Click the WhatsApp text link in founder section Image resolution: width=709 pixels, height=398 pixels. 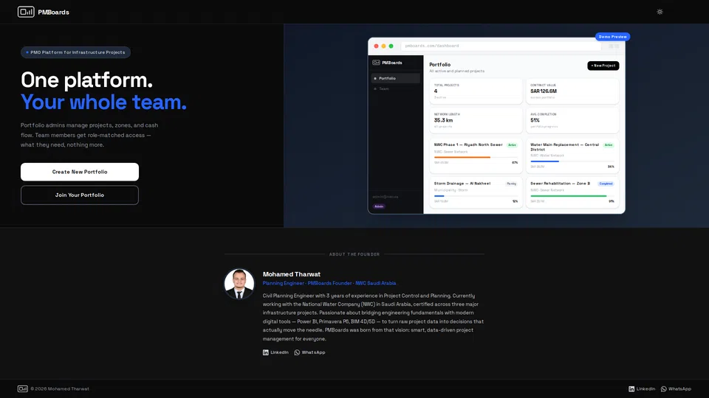(313, 352)
